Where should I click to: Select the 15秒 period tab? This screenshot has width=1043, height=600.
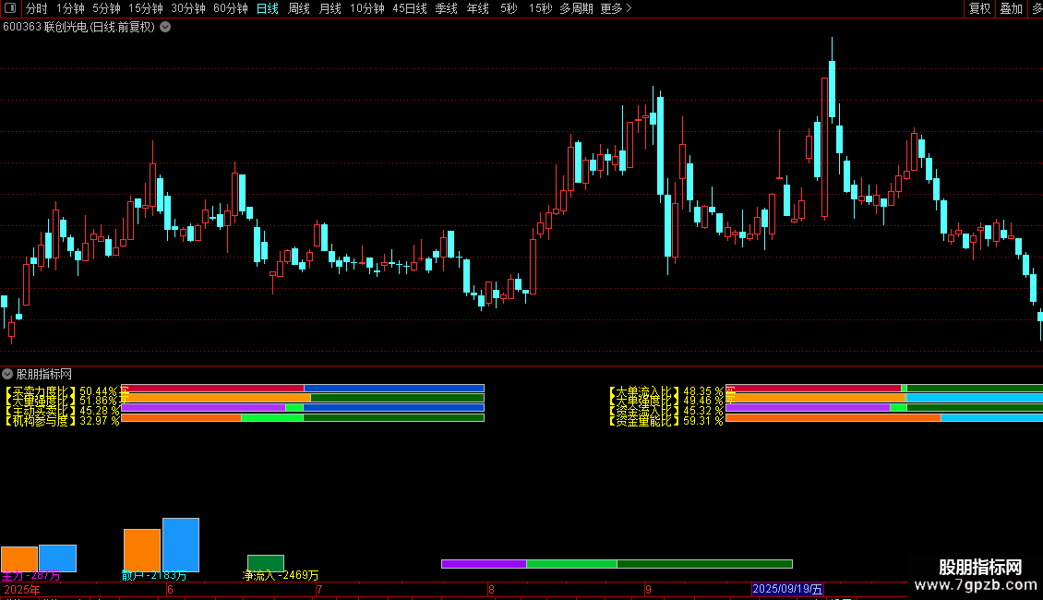click(540, 8)
